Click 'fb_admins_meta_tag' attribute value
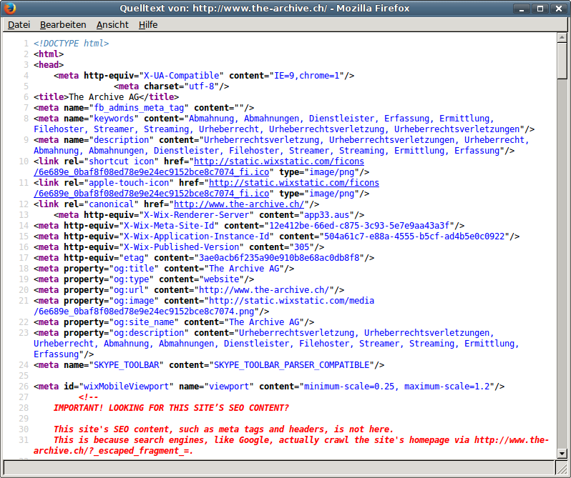 139,108
